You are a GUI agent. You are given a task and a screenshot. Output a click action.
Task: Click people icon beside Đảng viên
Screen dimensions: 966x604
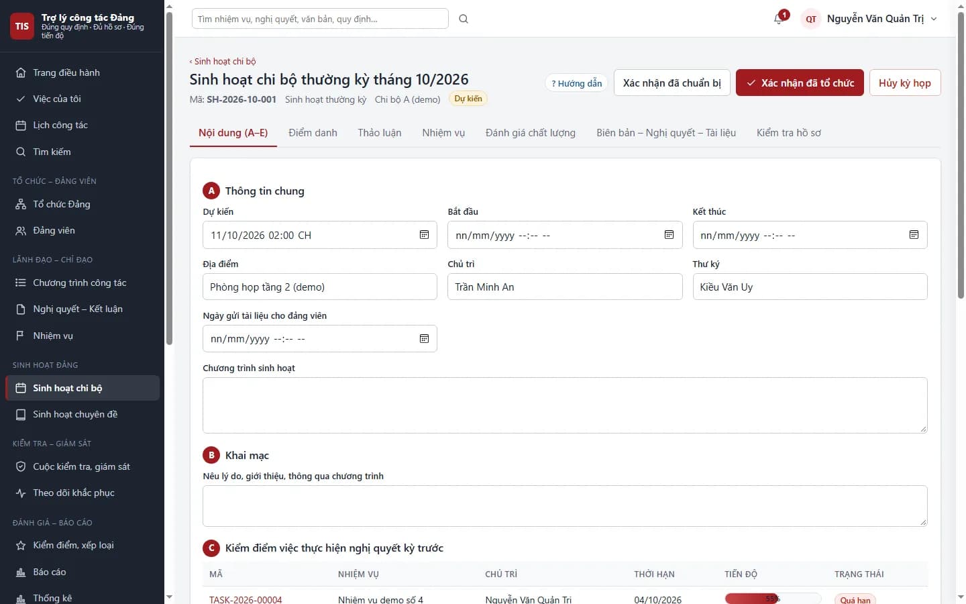(x=21, y=230)
